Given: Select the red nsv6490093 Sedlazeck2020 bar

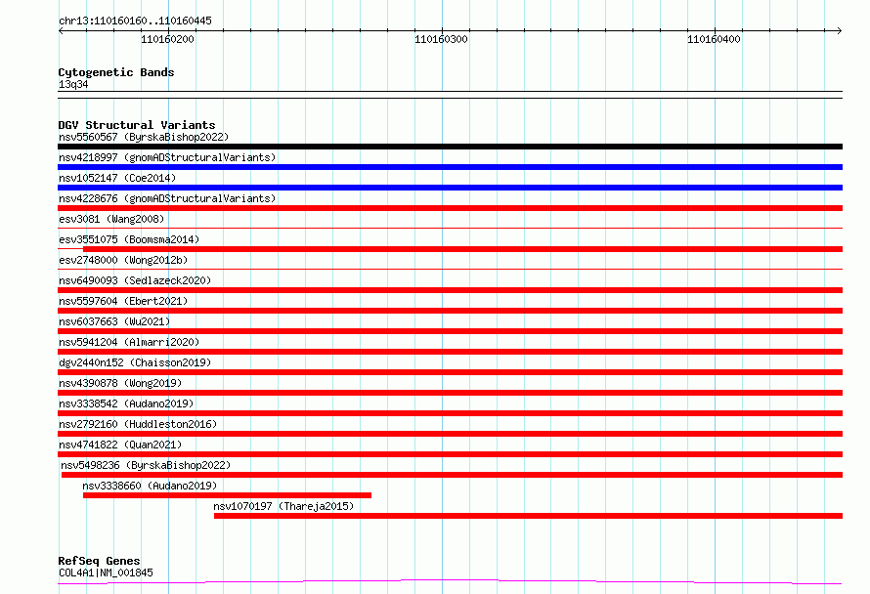Looking at the screenshot, I should point(450,290).
